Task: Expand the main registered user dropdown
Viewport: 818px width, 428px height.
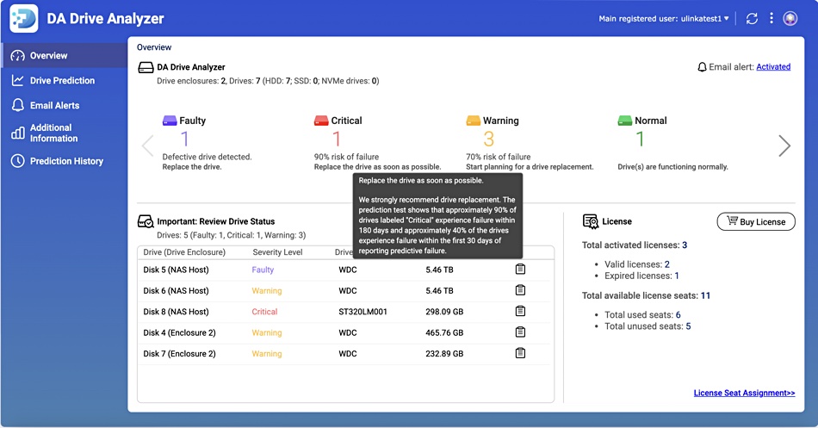Action: (x=664, y=19)
